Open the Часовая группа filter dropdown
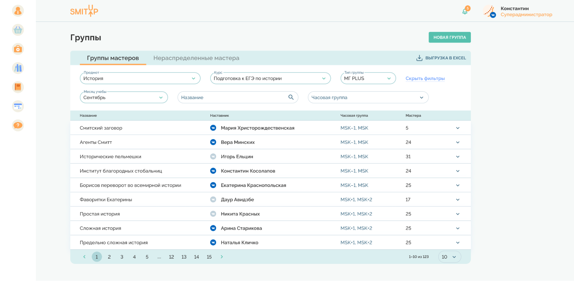The width and height of the screenshot is (574, 281). point(368,97)
